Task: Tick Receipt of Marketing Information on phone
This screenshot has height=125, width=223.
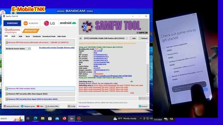Action: pyautogui.click(x=170, y=77)
